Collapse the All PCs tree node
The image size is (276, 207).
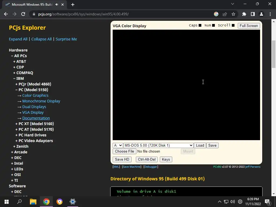[x=19, y=56]
